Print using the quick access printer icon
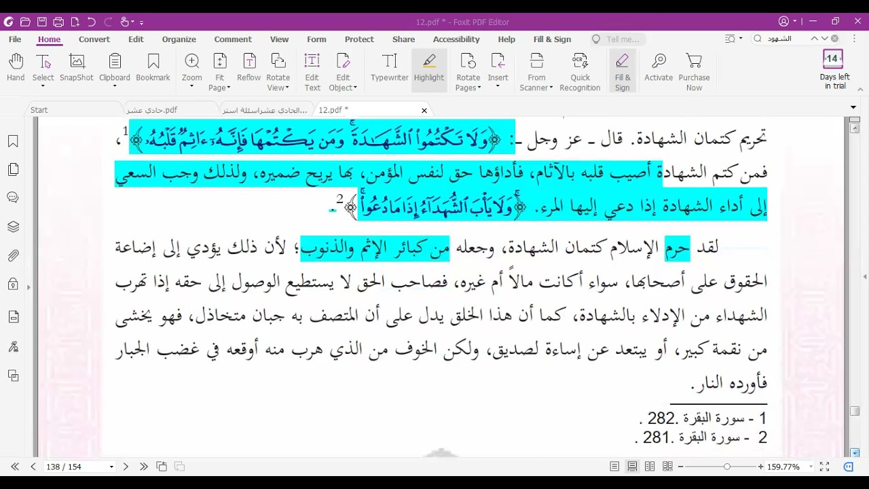The image size is (869, 489). coord(58,22)
